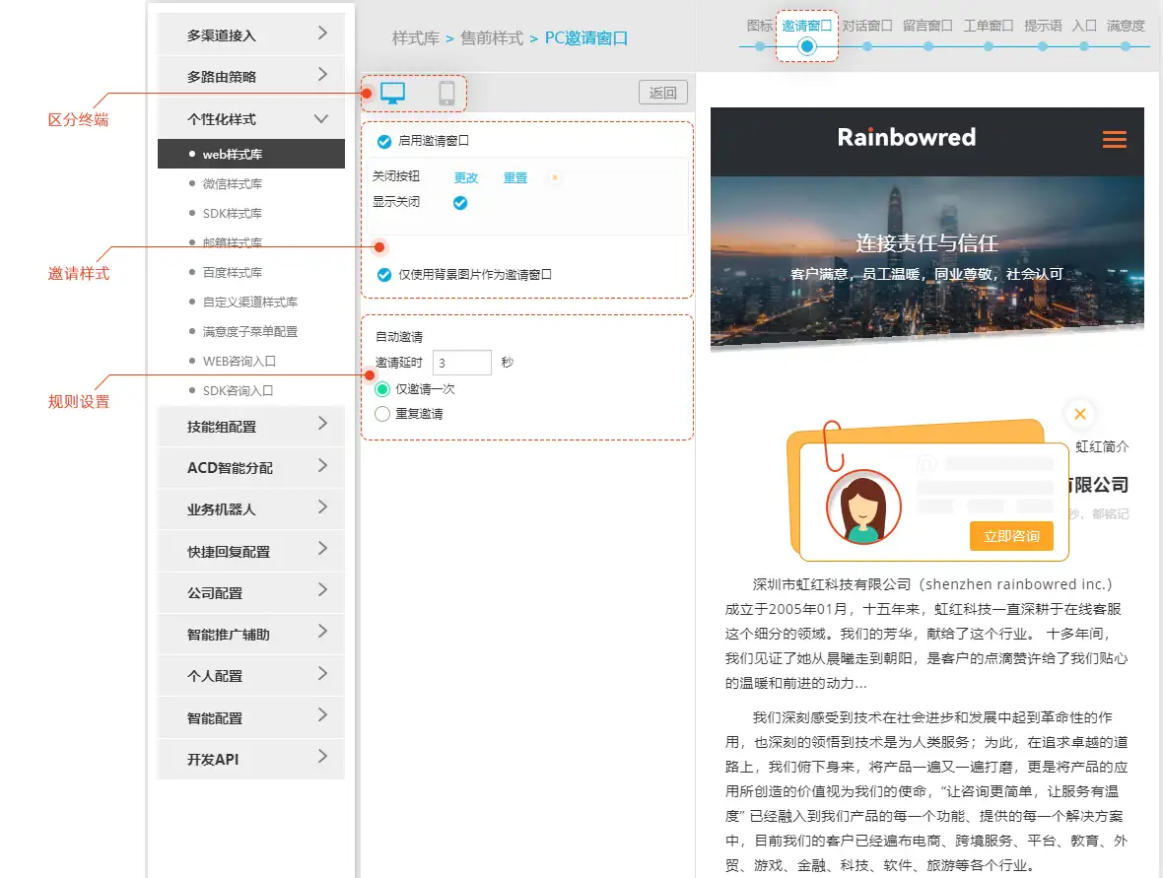This screenshot has height=878, width=1163.
Task: Select the 重复邀请 radio button
Action: [x=382, y=414]
